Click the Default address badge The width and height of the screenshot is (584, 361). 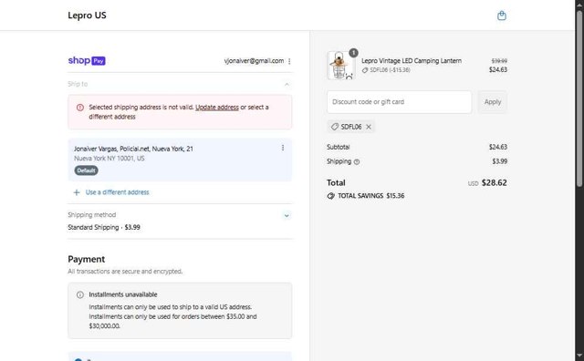click(86, 170)
